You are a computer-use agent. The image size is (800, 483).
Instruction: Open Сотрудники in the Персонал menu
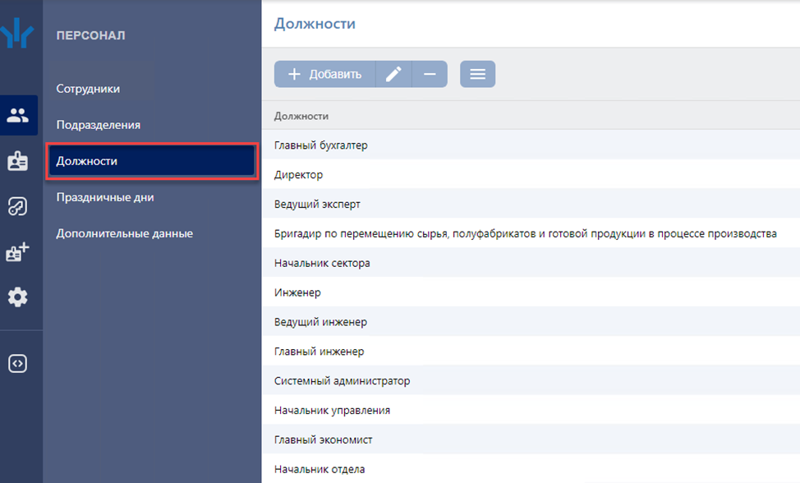click(x=88, y=89)
